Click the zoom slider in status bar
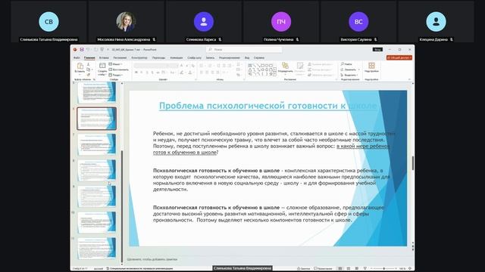This screenshot has height=272, width=485. 383,269
